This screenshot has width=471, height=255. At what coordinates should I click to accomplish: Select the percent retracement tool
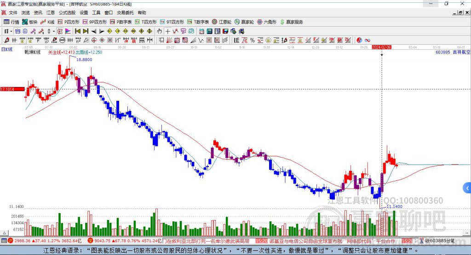point(253,41)
